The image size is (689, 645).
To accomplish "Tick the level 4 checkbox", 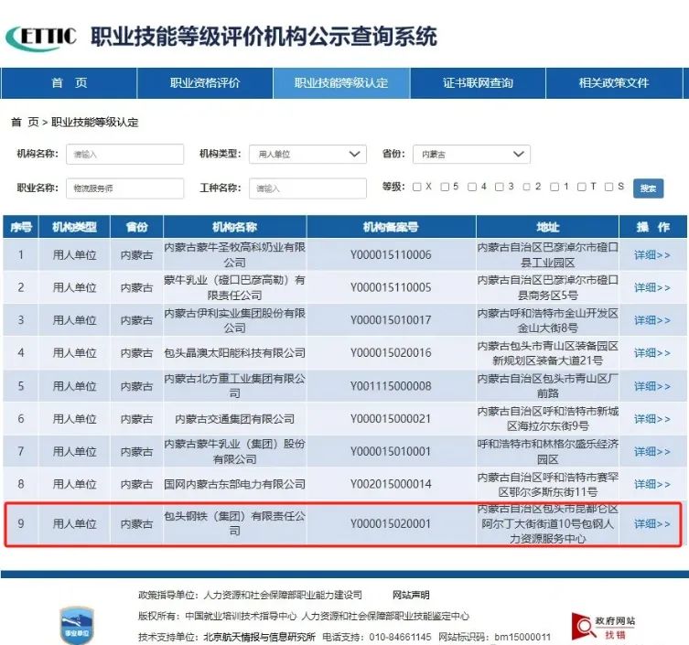I will coord(472,187).
